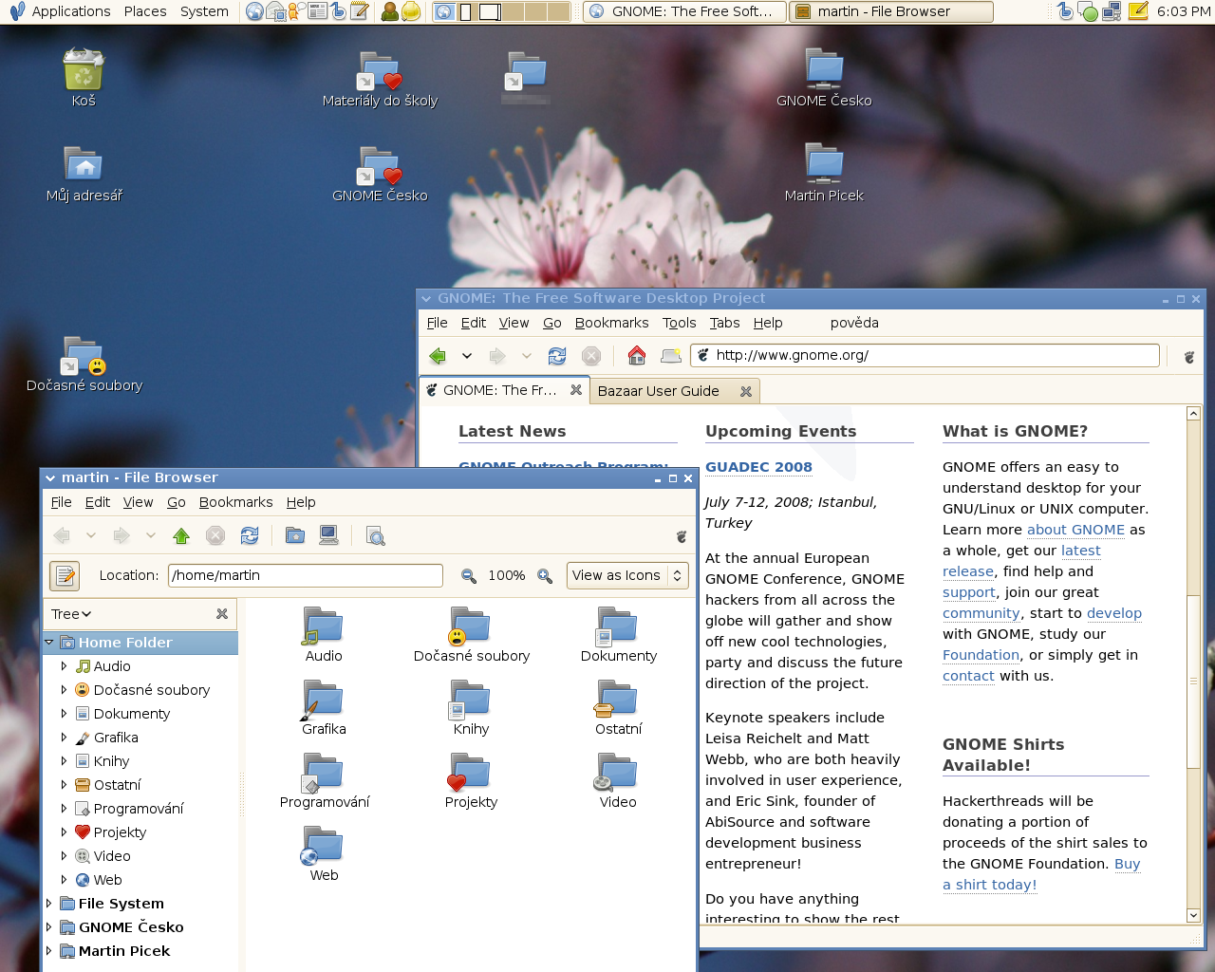Image resolution: width=1215 pixels, height=972 pixels.
Task: Close the GNOME: The Fr… browser tab
Action: pos(576,390)
